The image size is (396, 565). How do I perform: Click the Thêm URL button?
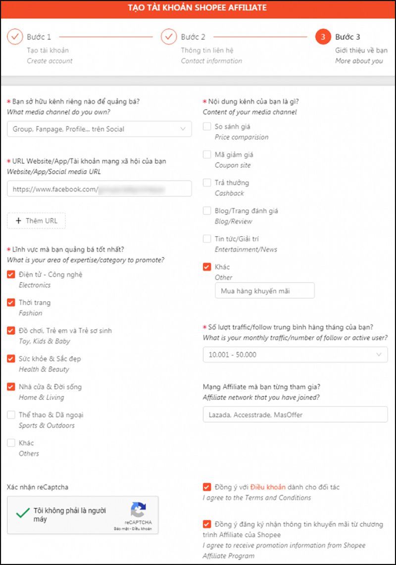[x=37, y=220]
